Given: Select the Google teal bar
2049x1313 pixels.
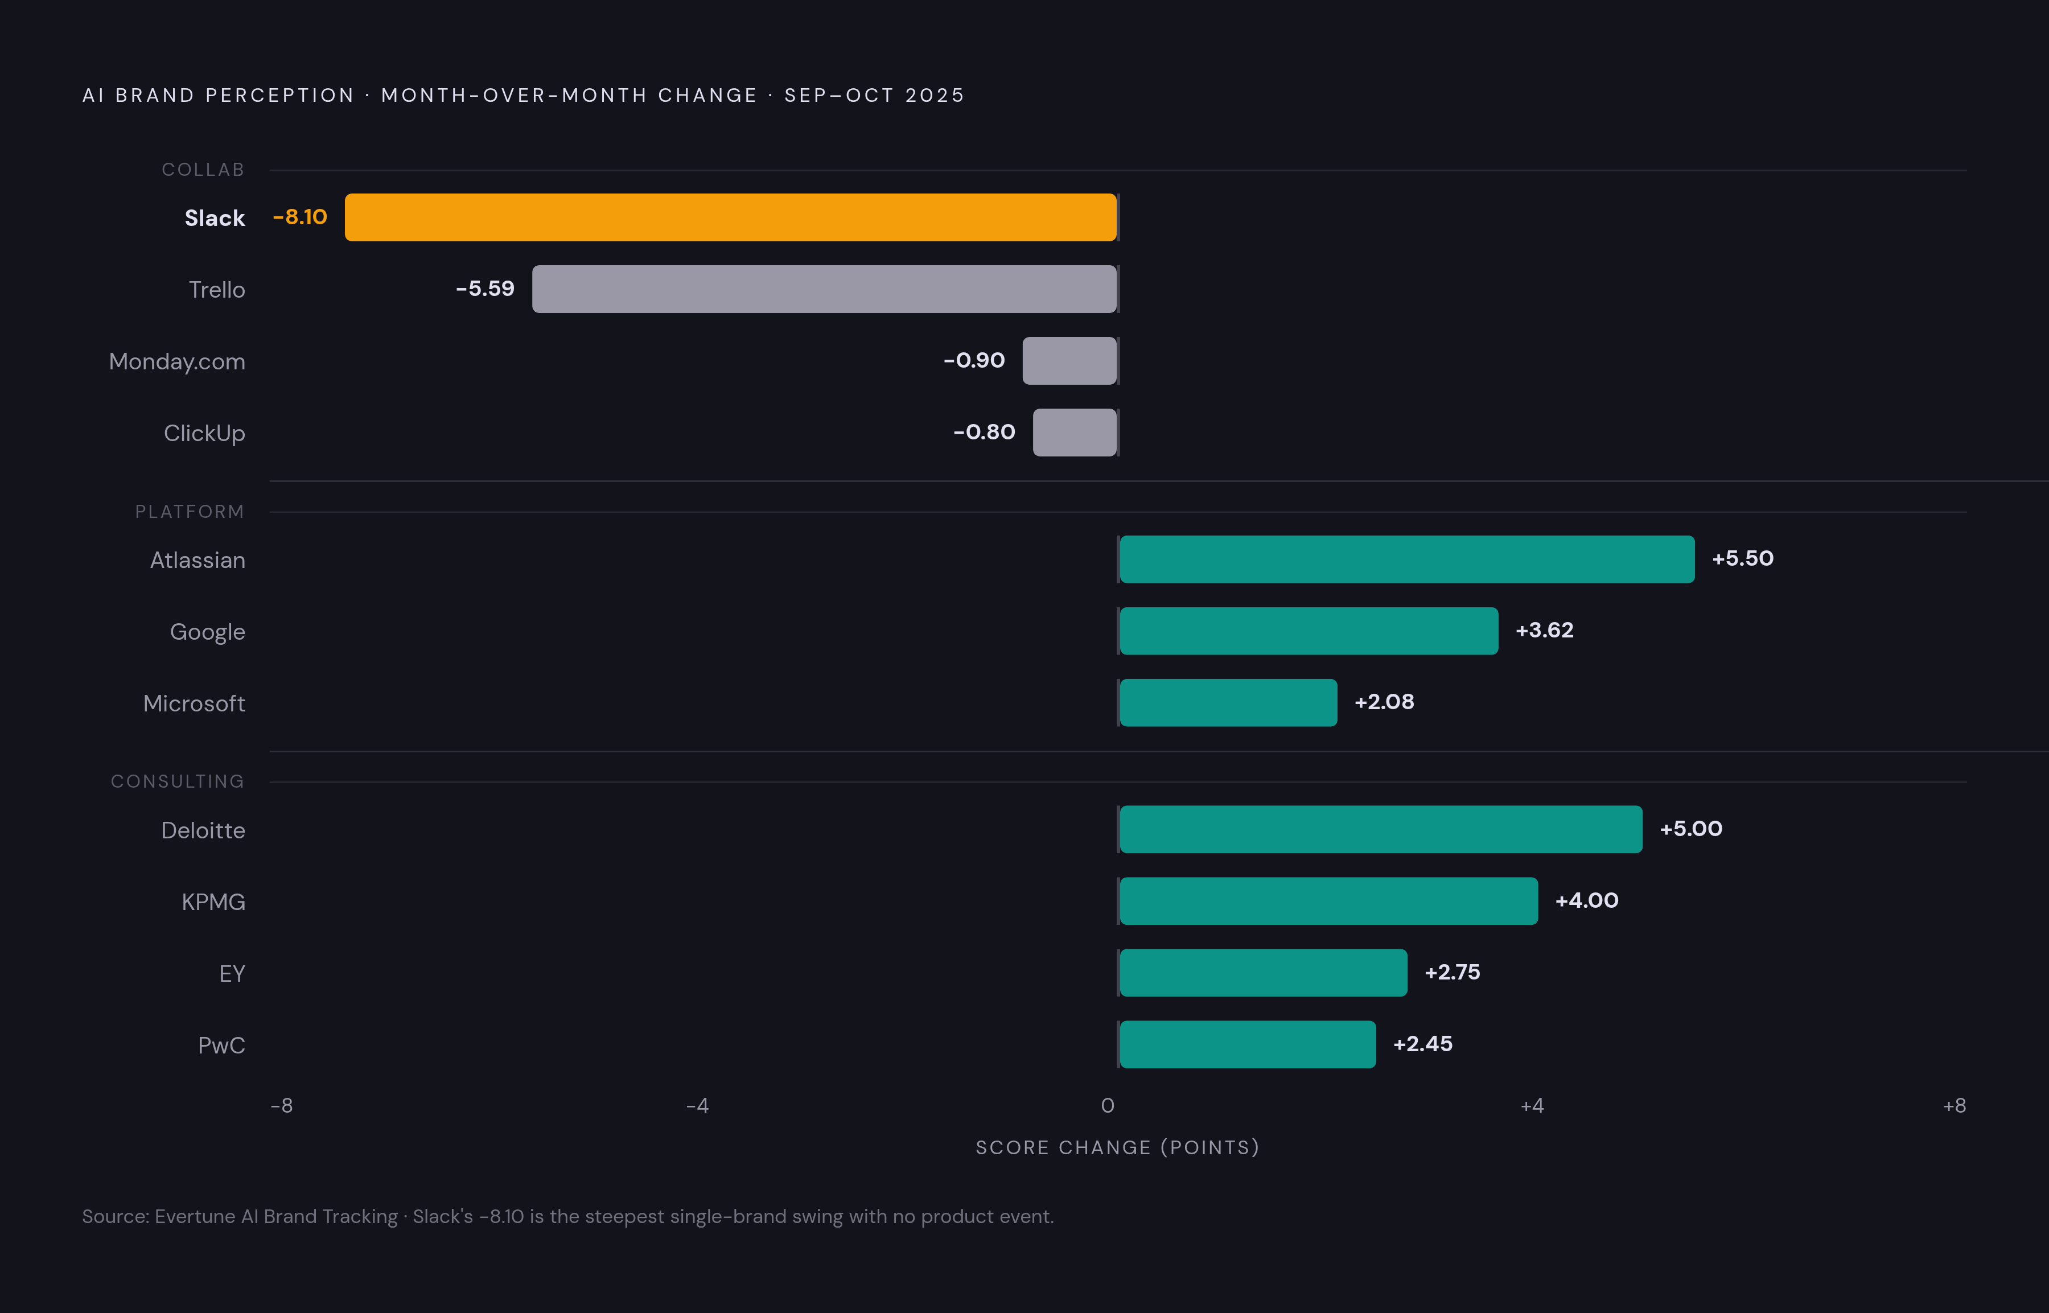Looking at the screenshot, I should click(x=1309, y=631).
